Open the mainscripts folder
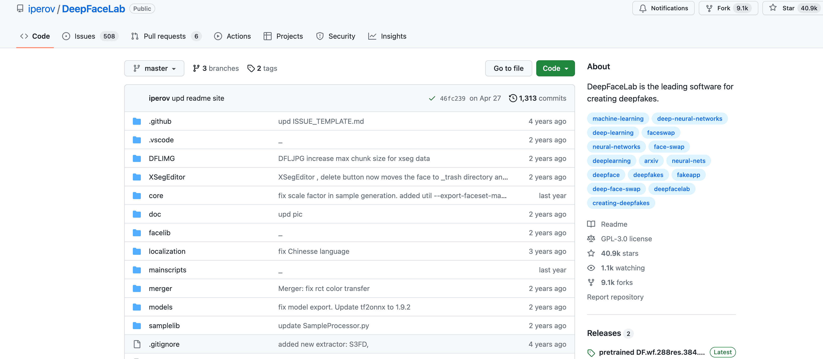823x359 pixels. coord(168,270)
